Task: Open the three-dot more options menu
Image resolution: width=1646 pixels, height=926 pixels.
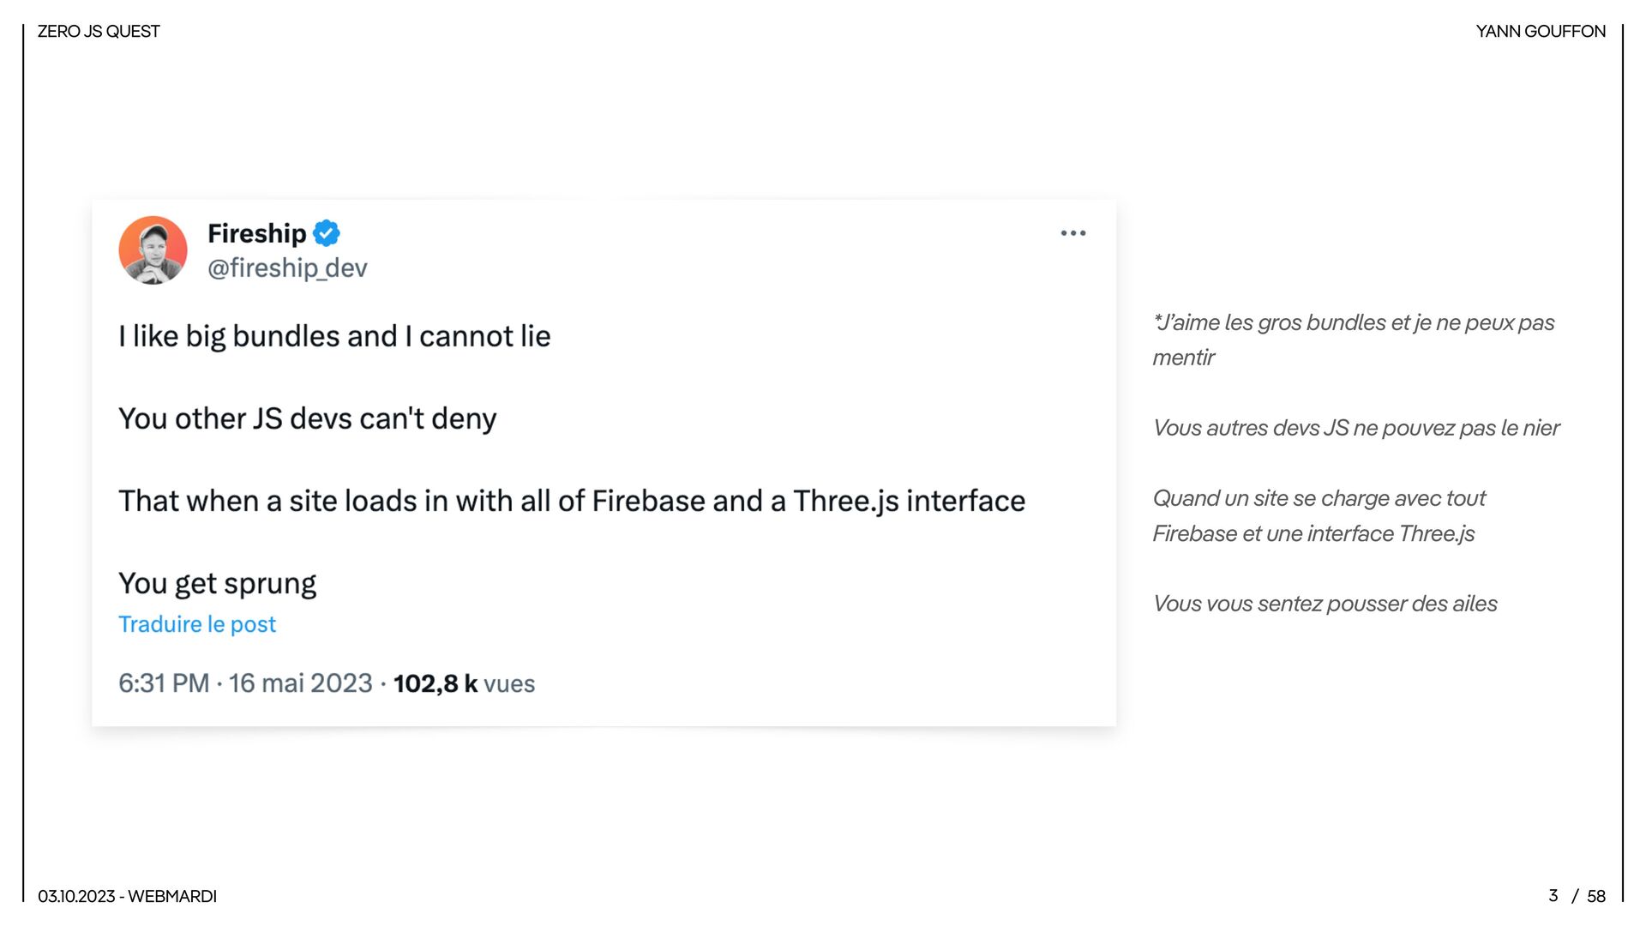Action: [x=1072, y=233]
